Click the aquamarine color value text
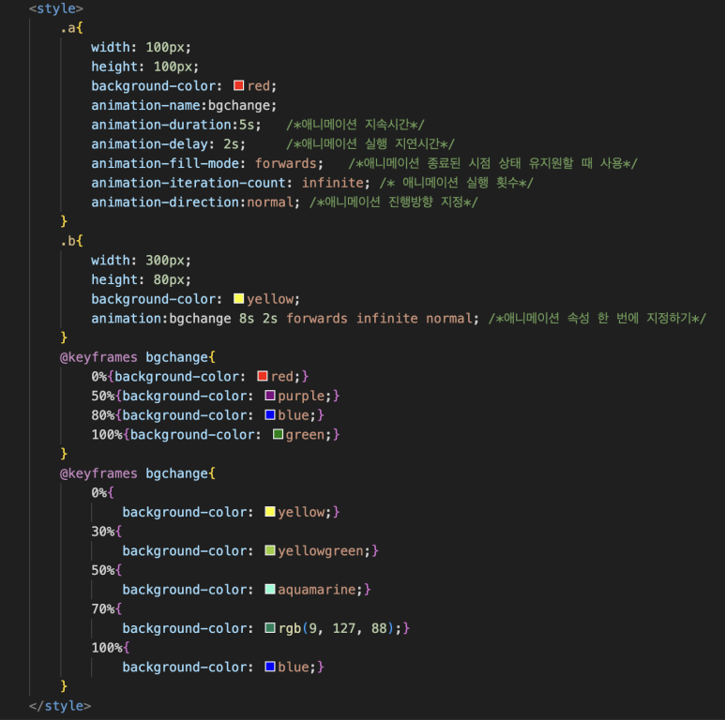This screenshot has width=725, height=720. [x=317, y=590]
